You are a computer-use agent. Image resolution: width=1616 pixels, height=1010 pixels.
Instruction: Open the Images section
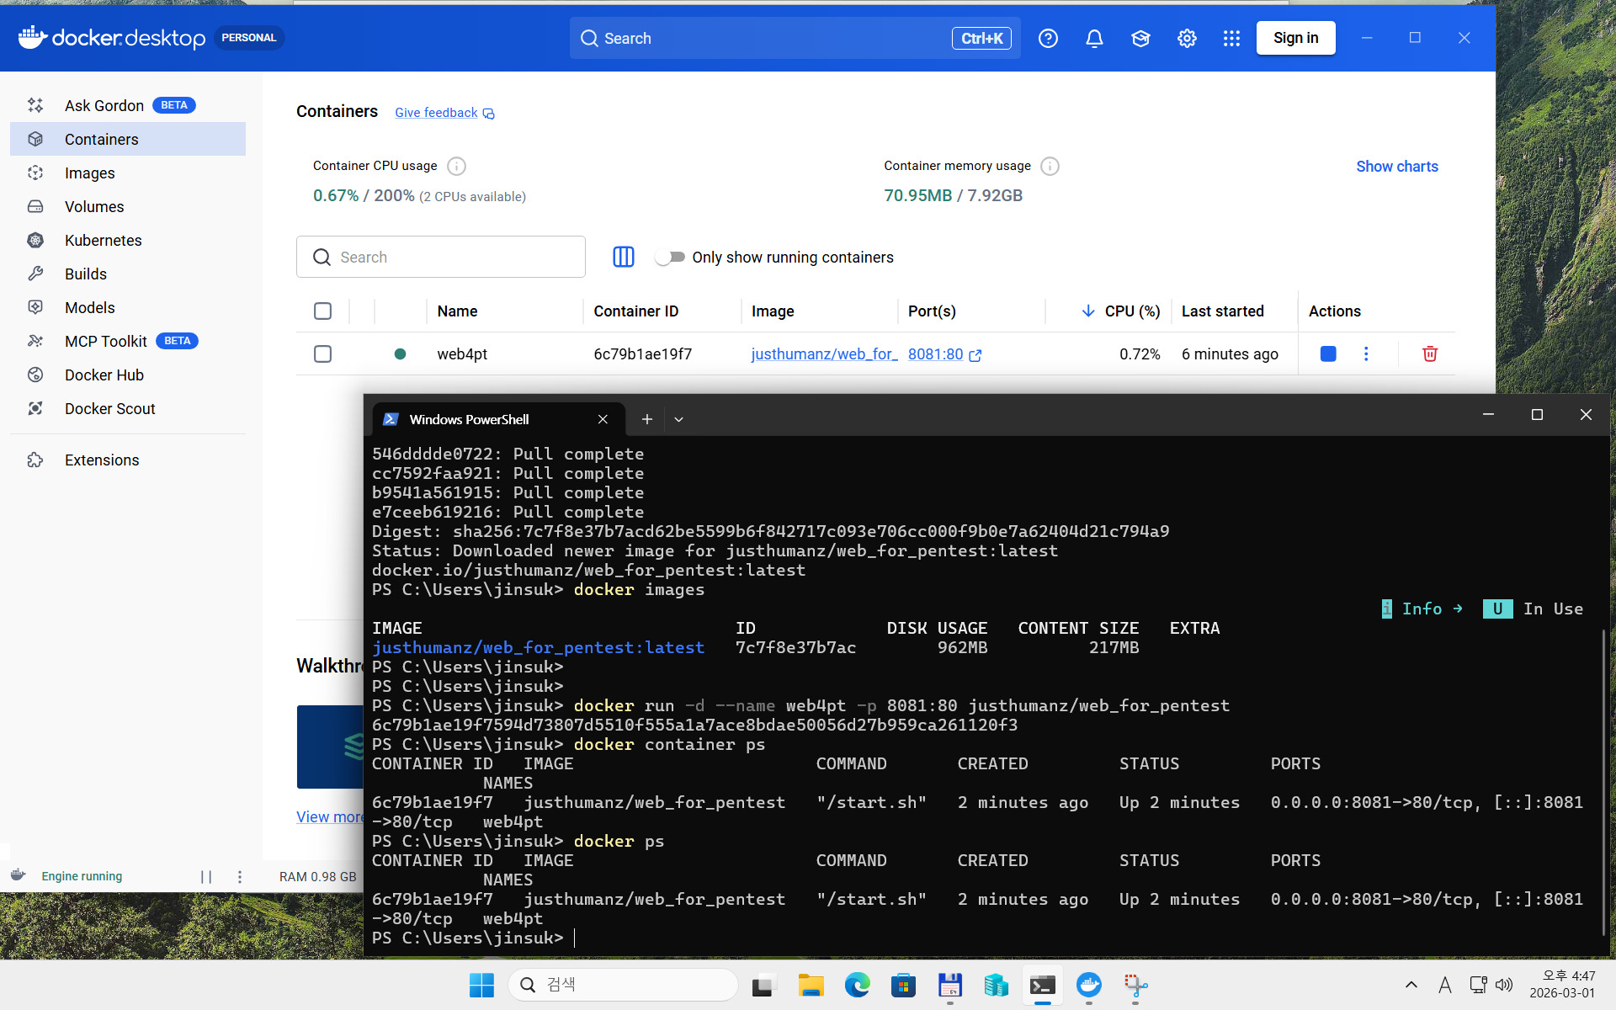(128, 173)
